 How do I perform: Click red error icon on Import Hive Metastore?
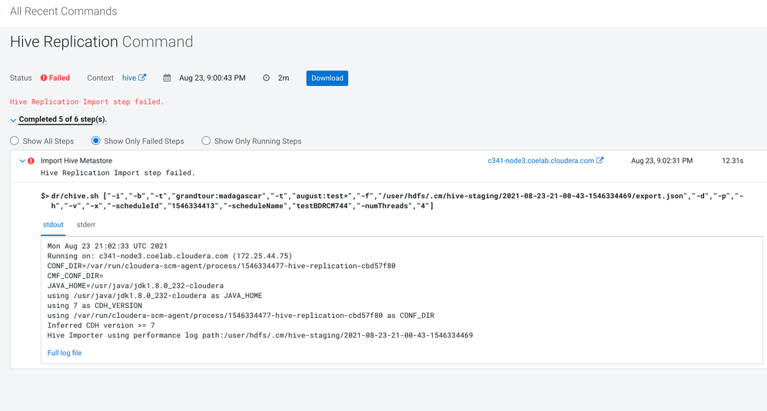pos(31,161)
